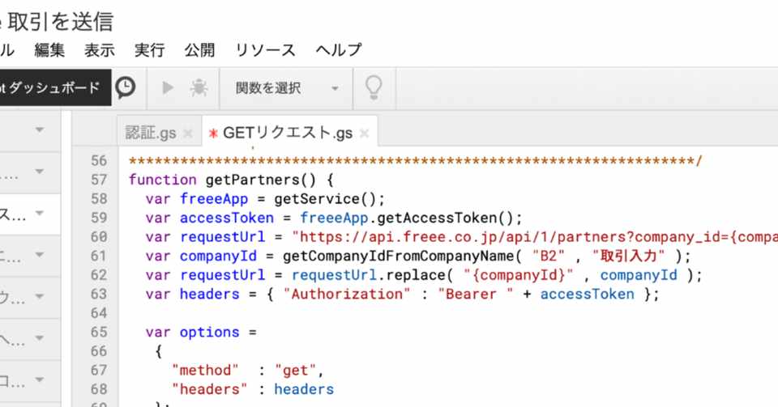Open the 実行 menu
This screenshot has width=778, height=407.
tap(150, 50)
